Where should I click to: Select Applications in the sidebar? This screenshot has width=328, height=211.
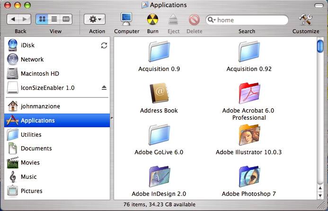(x=57, y=121)
